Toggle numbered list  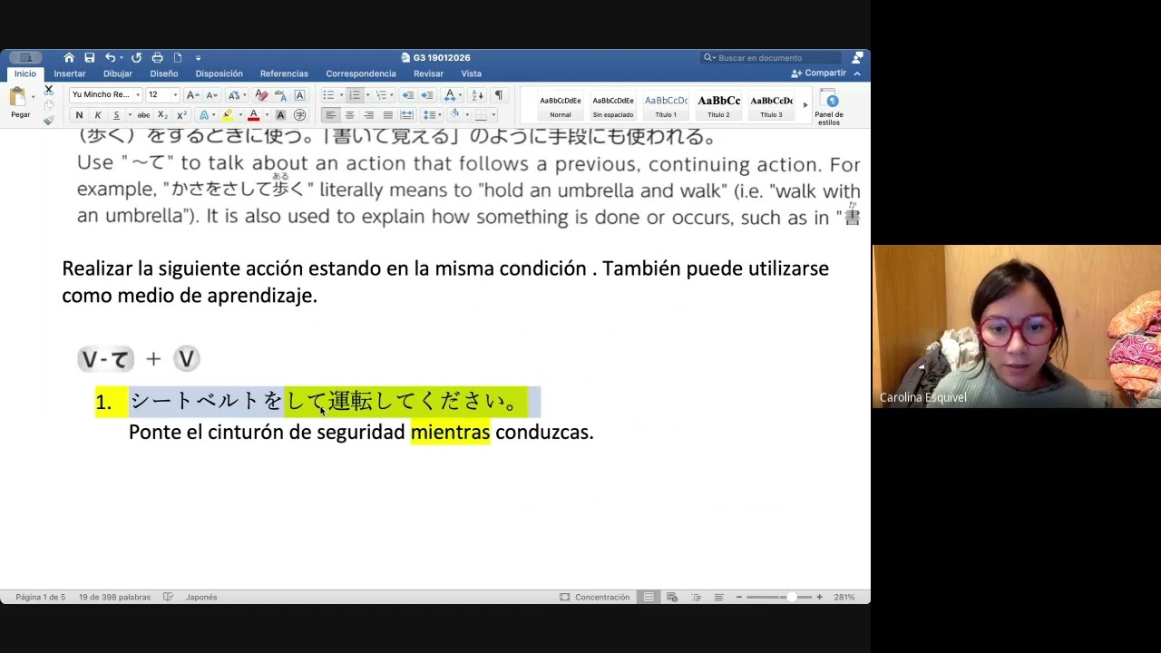[355, 94]
